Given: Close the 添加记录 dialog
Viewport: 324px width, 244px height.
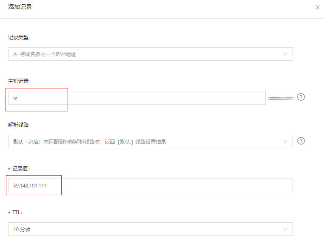Looking at the screenshot, I should pos(317,7).
